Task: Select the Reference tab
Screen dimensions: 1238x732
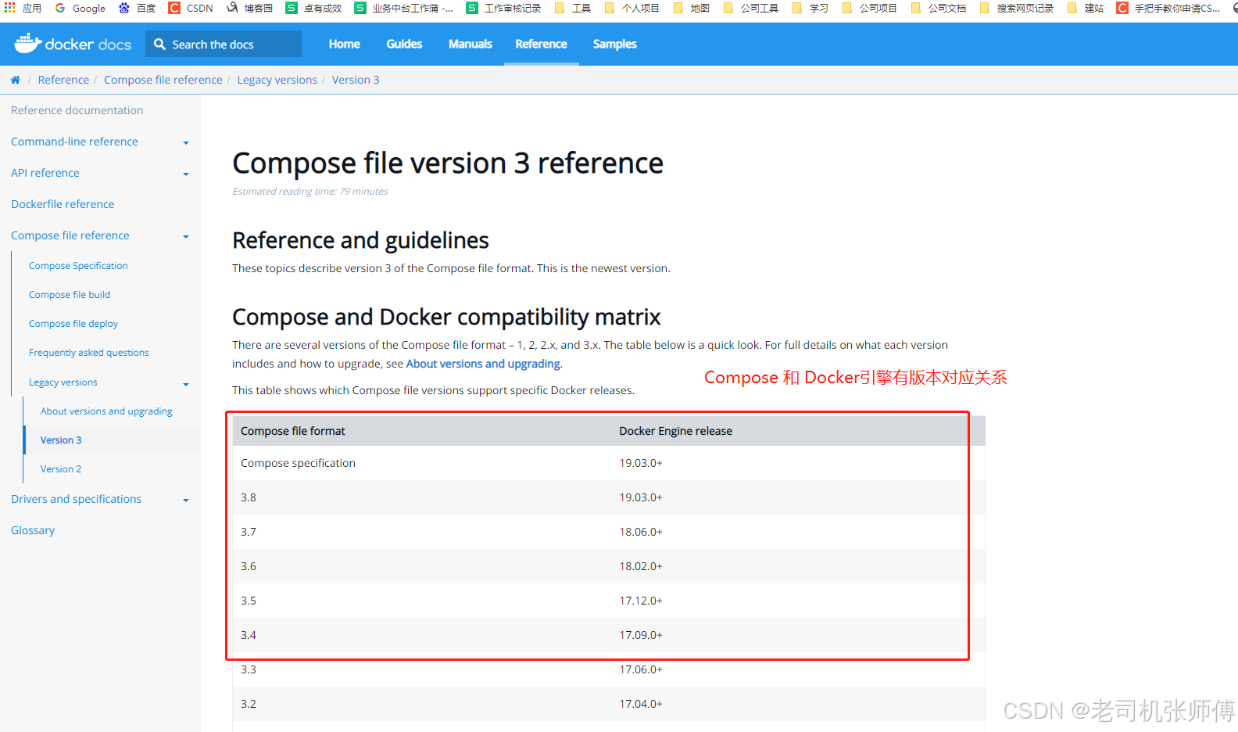Action: point(541,44)
